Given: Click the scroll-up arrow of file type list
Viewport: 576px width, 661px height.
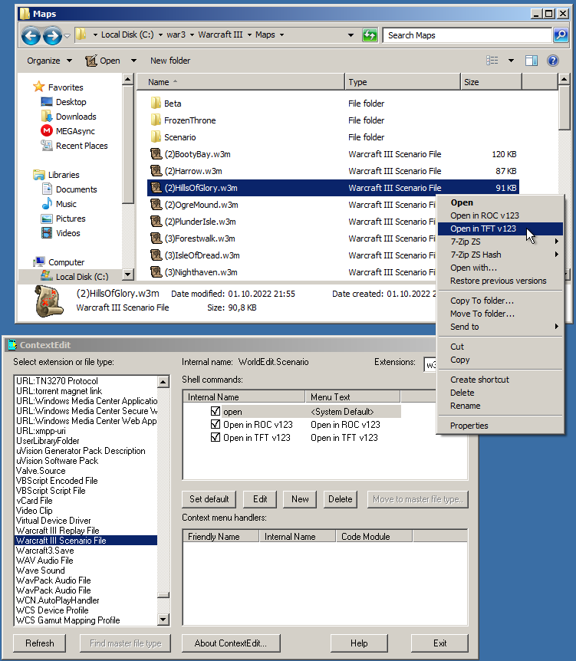Looking at the screenshot, I should 163,382.
